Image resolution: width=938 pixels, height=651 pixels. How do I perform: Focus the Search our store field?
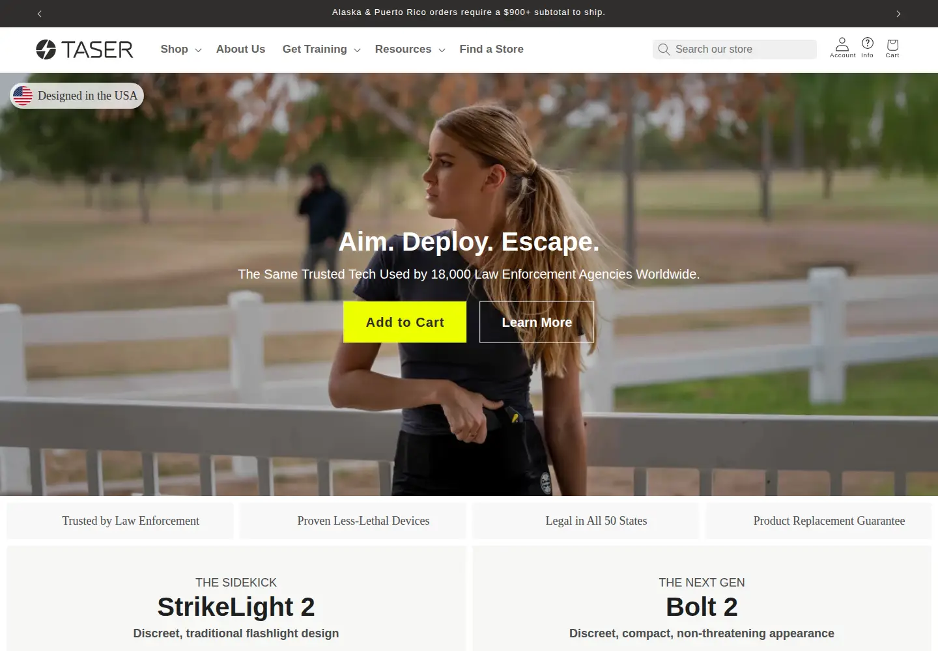[x=735, y=49]
